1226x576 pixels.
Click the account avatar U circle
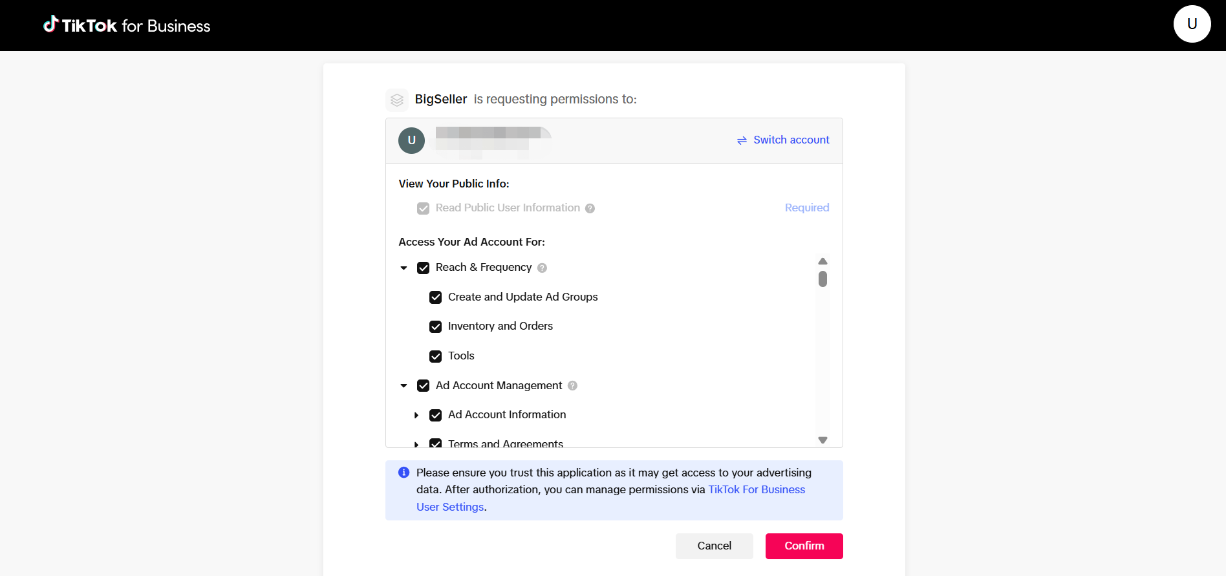[411, 140]
